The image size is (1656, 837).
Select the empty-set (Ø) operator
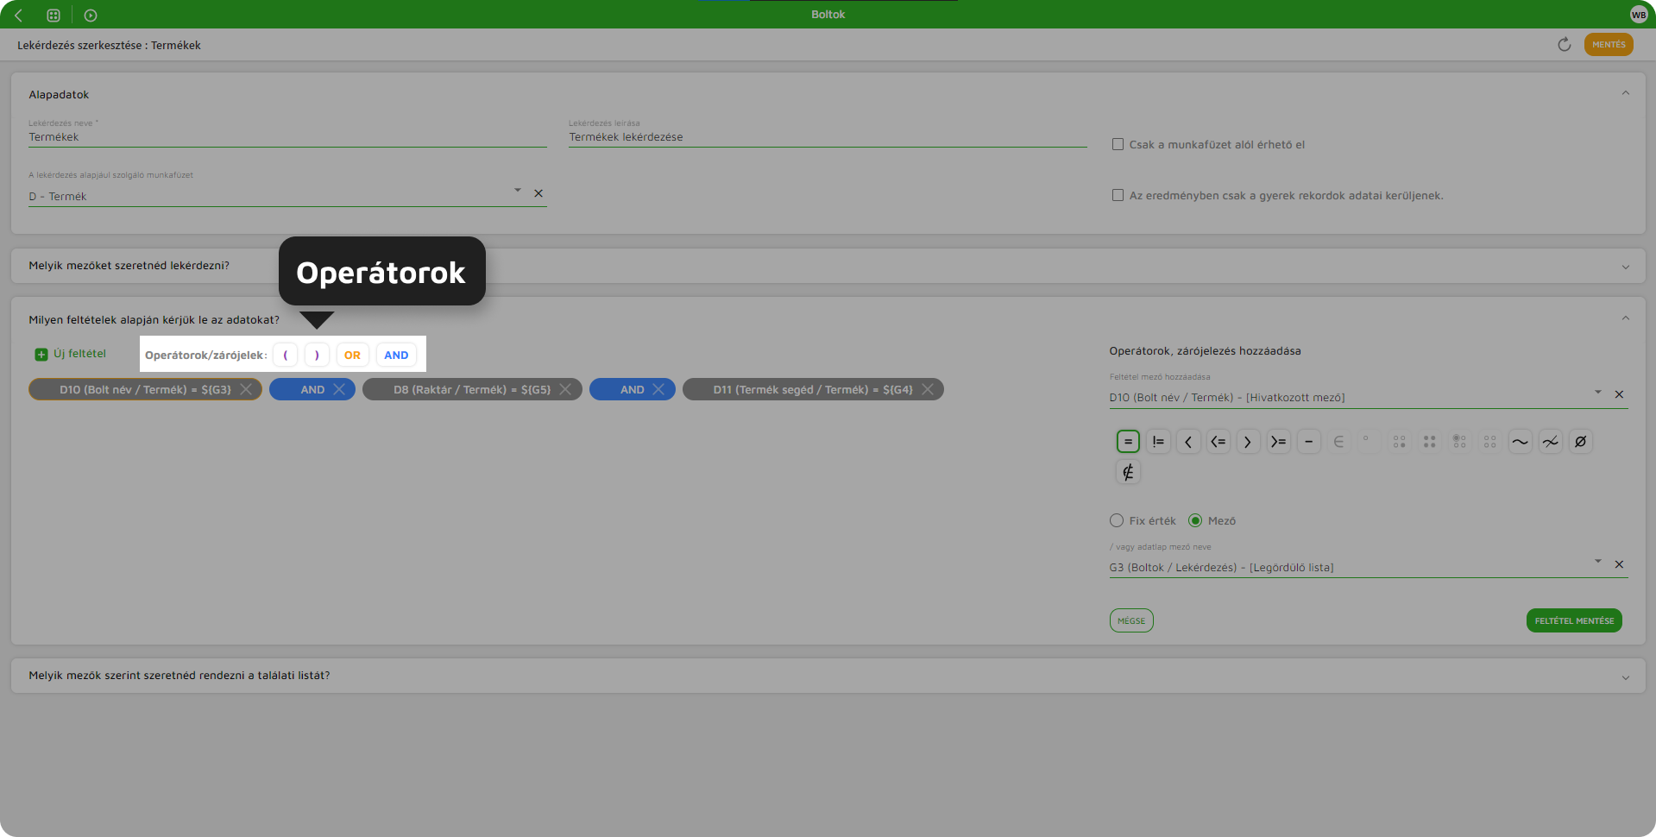click(1580, 442)
